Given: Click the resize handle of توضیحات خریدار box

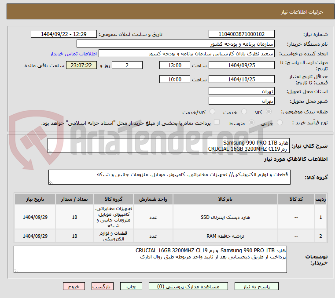Looking at the screenshot, I should [x=16, y=270].
